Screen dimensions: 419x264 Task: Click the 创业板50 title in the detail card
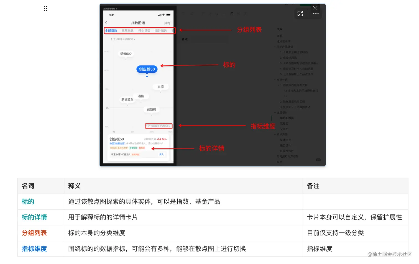point(117,139)
